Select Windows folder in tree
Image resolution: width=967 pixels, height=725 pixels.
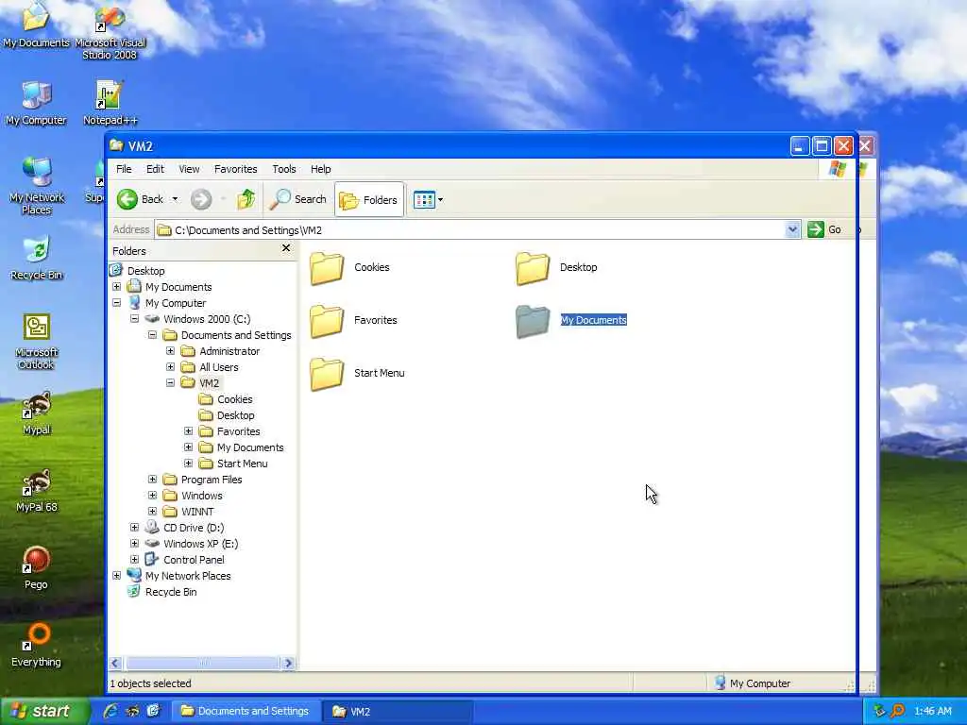pos(202,496)
